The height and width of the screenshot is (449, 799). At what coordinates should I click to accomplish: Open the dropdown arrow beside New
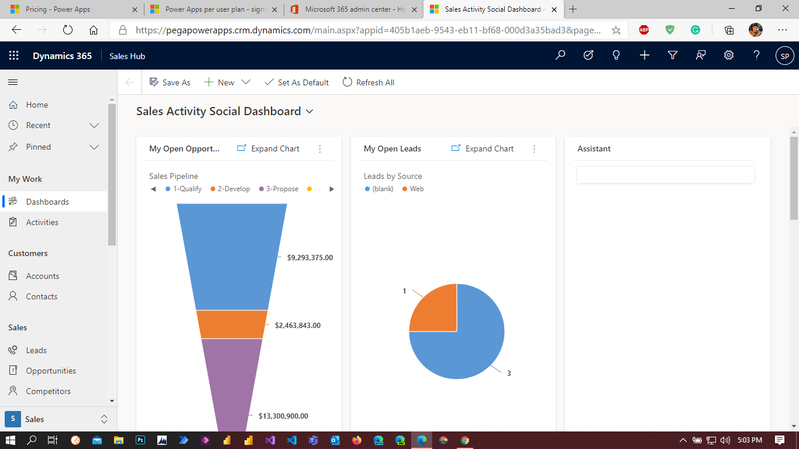[246, 82]
